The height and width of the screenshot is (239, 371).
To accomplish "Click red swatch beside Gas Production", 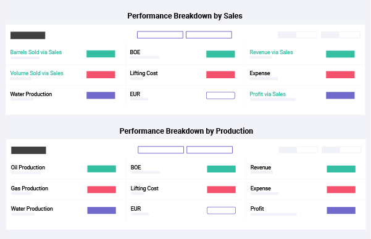I will tap(101, 190).
